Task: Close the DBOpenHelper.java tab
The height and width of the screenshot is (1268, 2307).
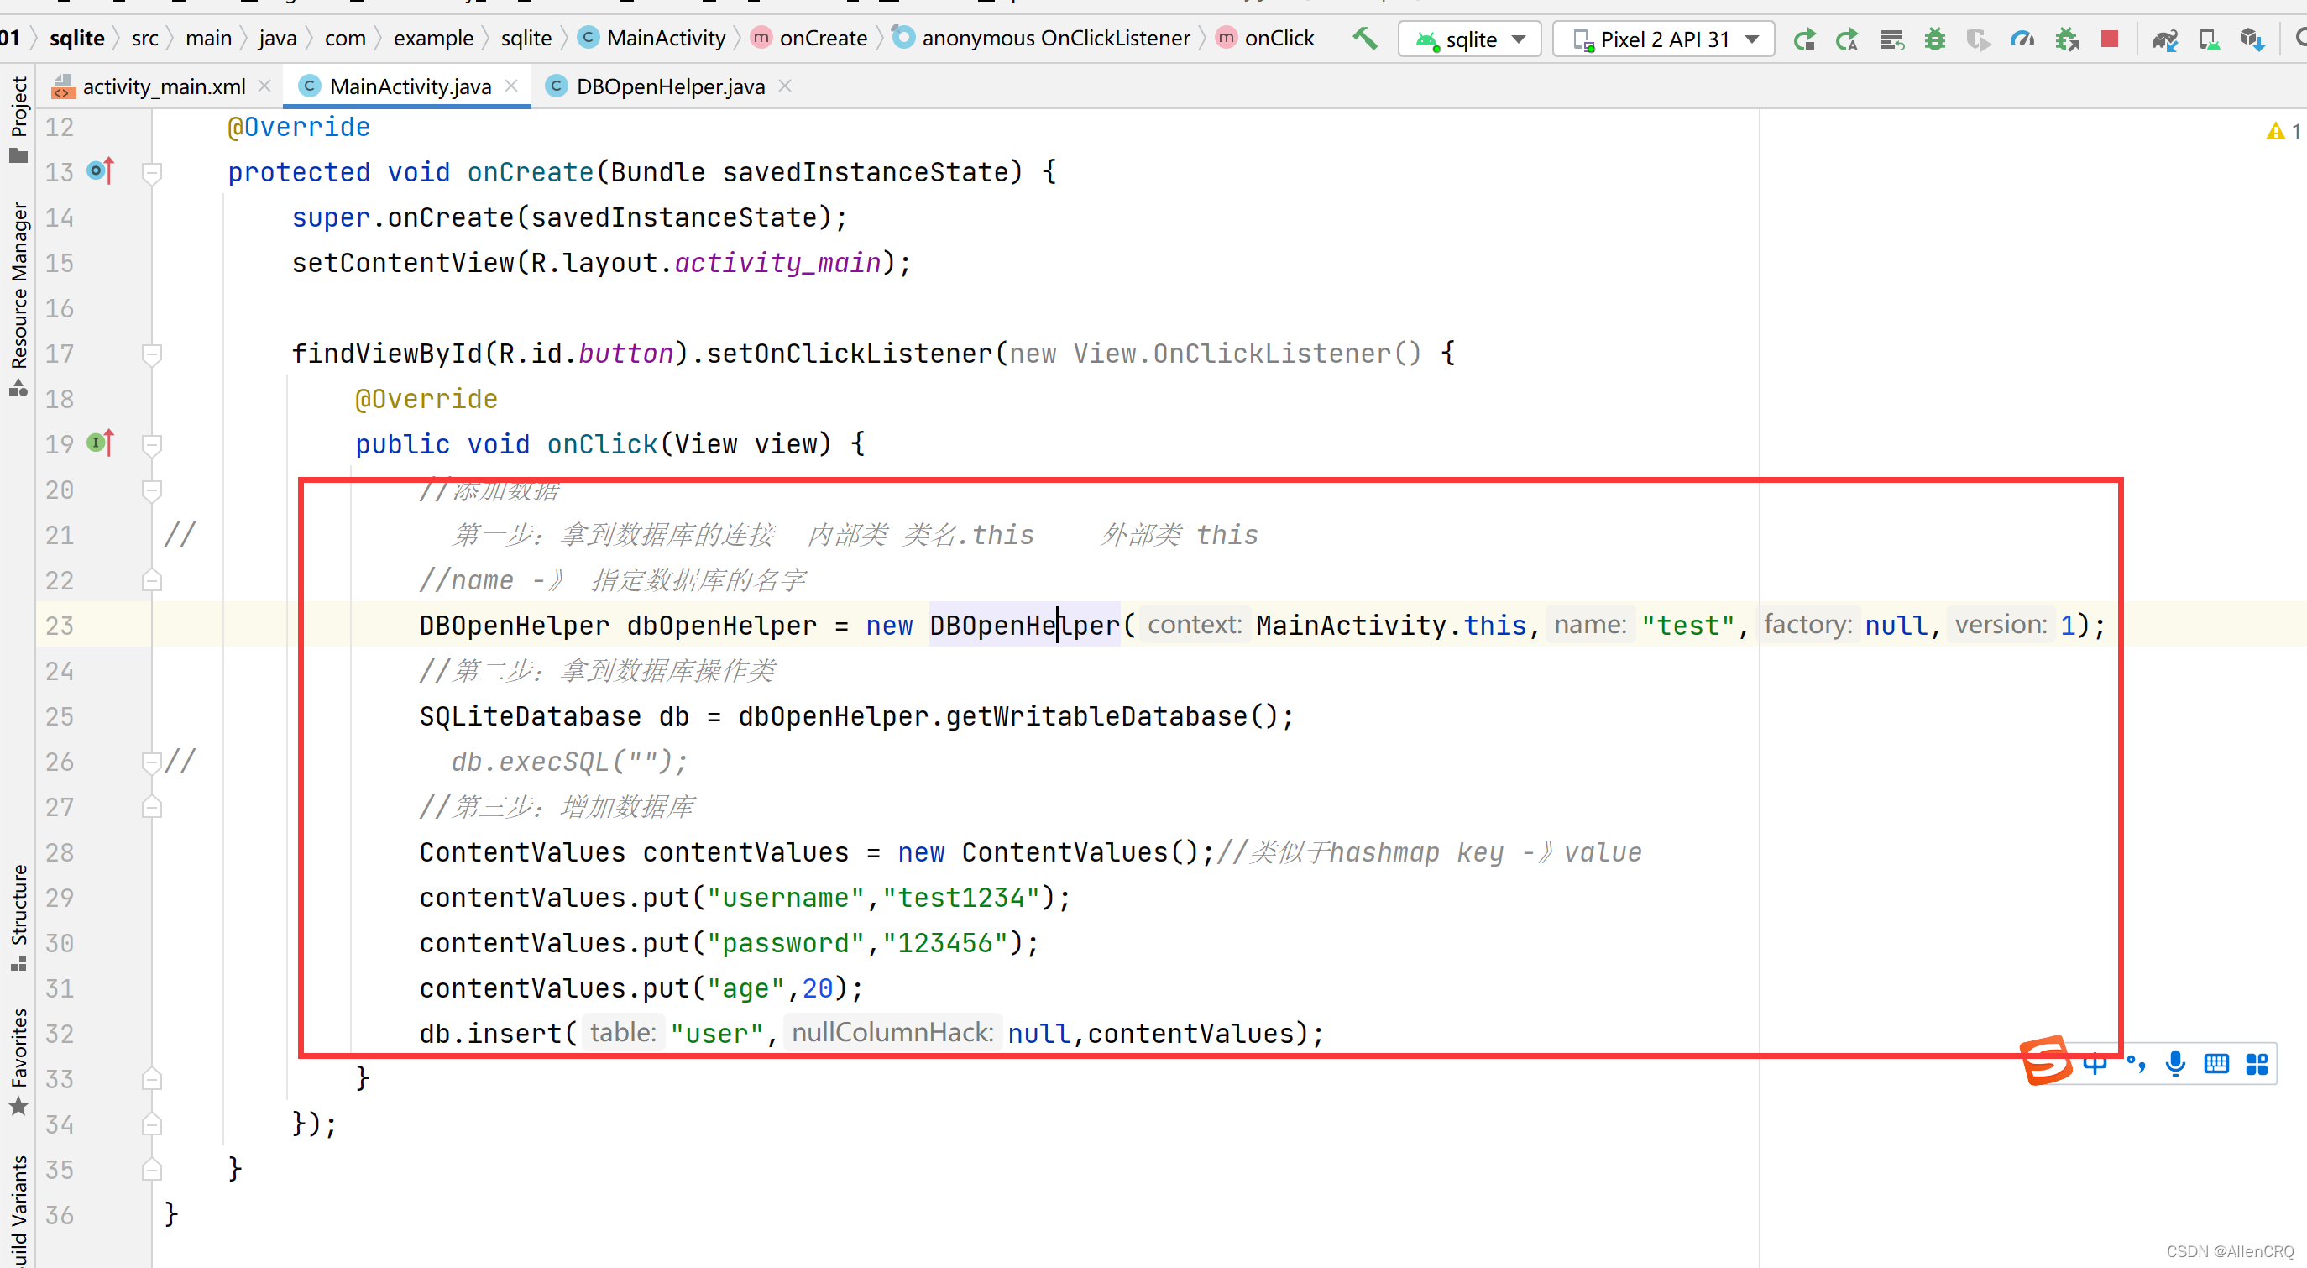Action: point(784,86)
